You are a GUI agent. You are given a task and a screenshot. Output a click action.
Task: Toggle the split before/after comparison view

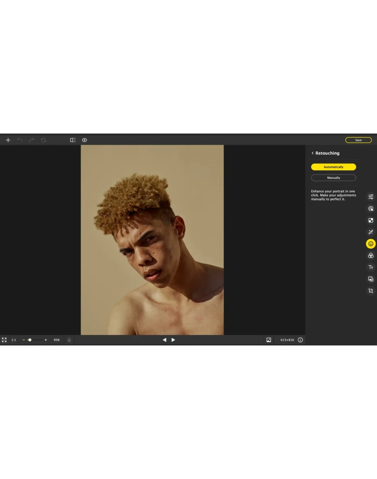pos(72,140)
